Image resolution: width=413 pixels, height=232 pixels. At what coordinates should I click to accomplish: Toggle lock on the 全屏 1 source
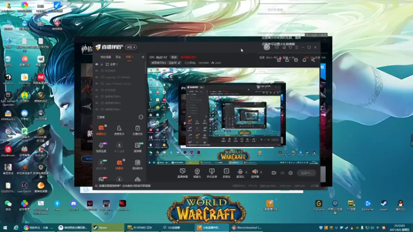coord(102,64)
